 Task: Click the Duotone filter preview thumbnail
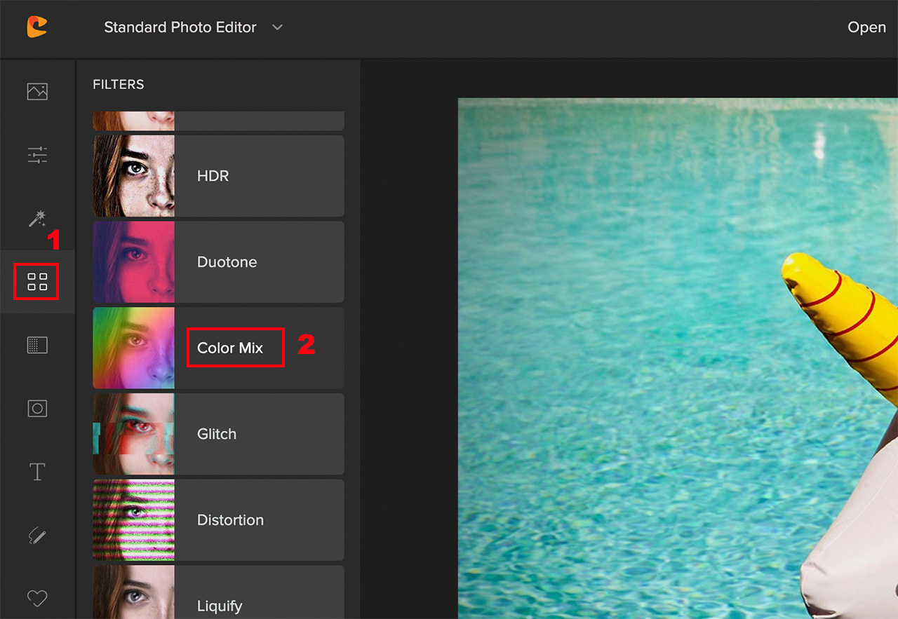[x=133, y=261]
